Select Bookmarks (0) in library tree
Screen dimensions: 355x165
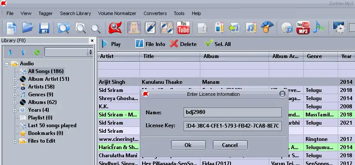coord(46,133)
